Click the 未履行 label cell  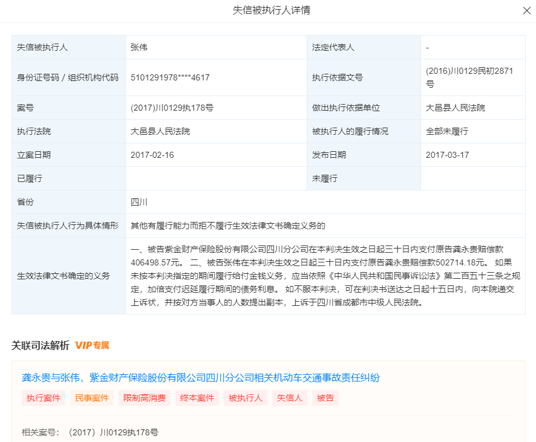364,178
